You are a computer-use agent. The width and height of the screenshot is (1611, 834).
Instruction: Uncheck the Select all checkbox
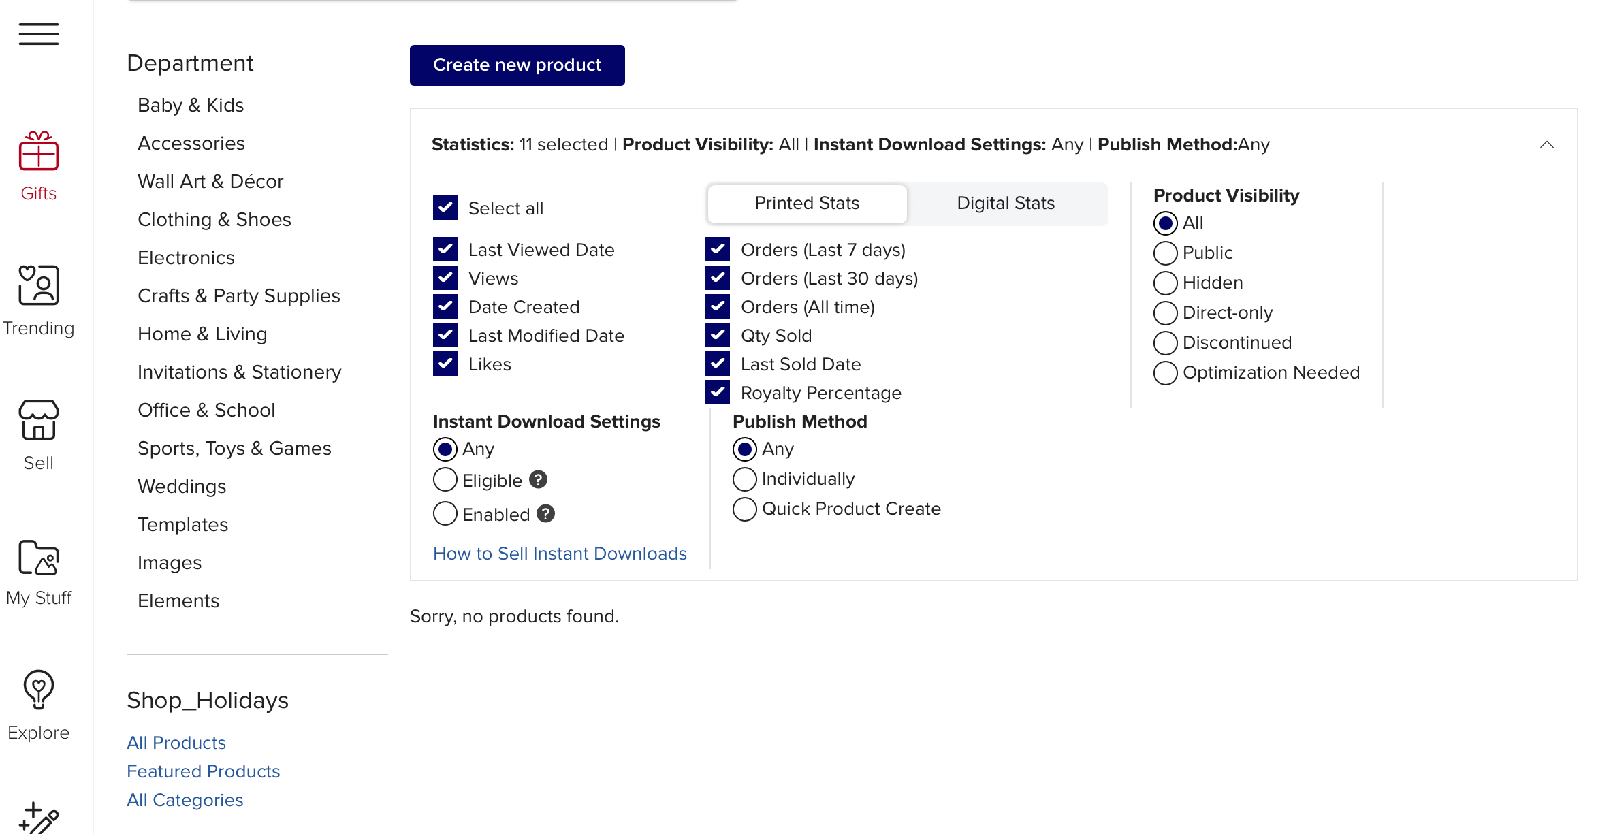tap(445, 208)
